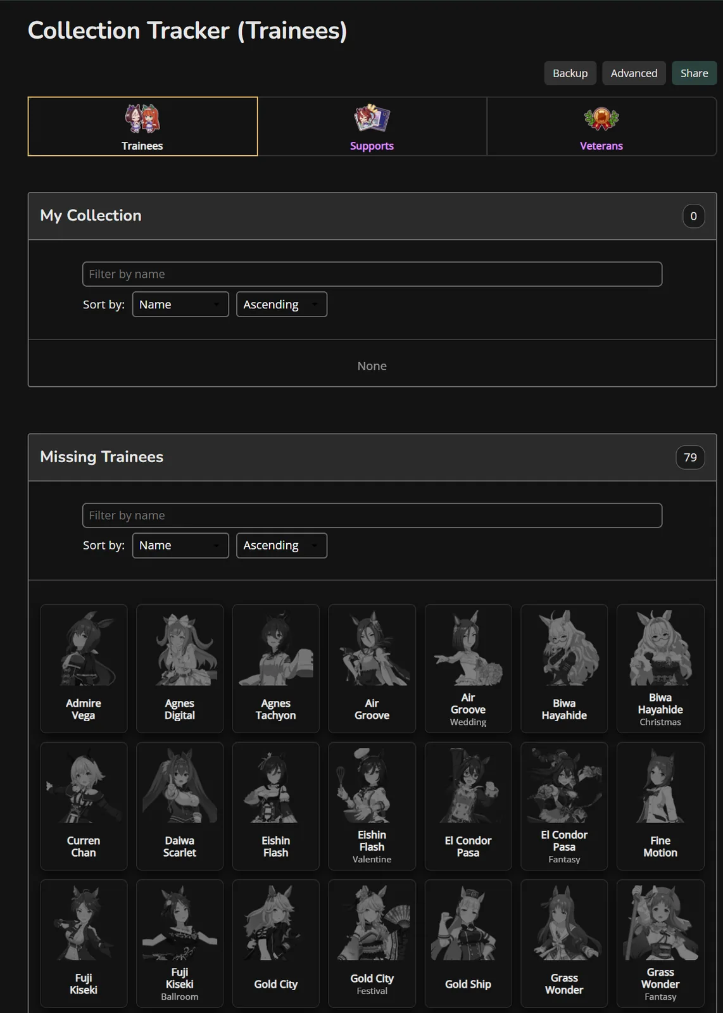This screenshot has height=1013, width=723.
Task: Click the Collection Tracker (Trainees) page title
Action: 187,30
